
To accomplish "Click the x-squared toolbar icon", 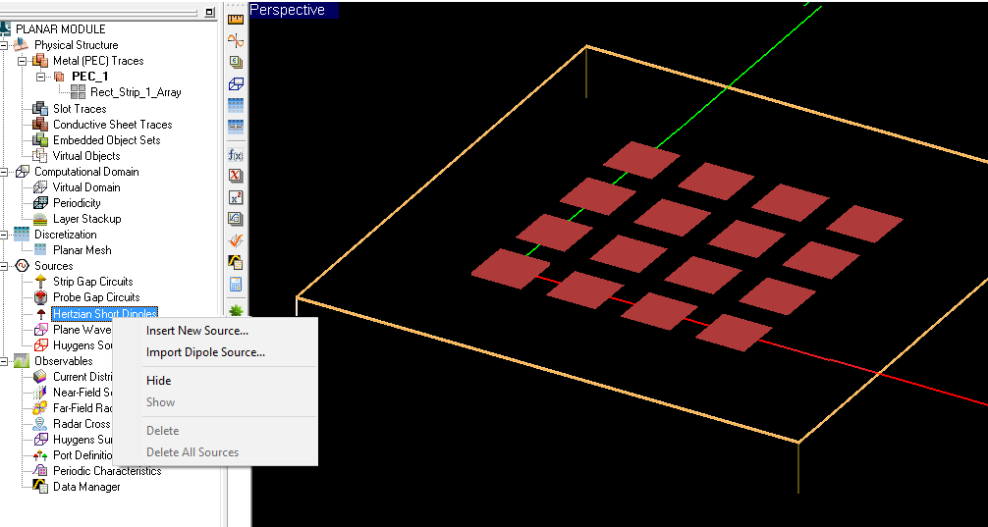I will pyautogui.click(x=236, y=197).
